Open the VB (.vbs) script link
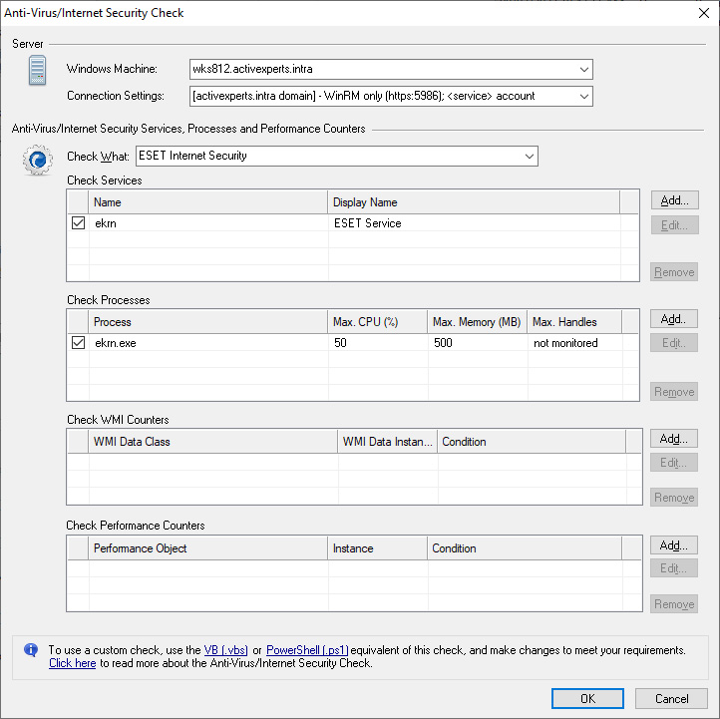The width and height of the screenshot is (720, 719). click(x=226, y=650)
